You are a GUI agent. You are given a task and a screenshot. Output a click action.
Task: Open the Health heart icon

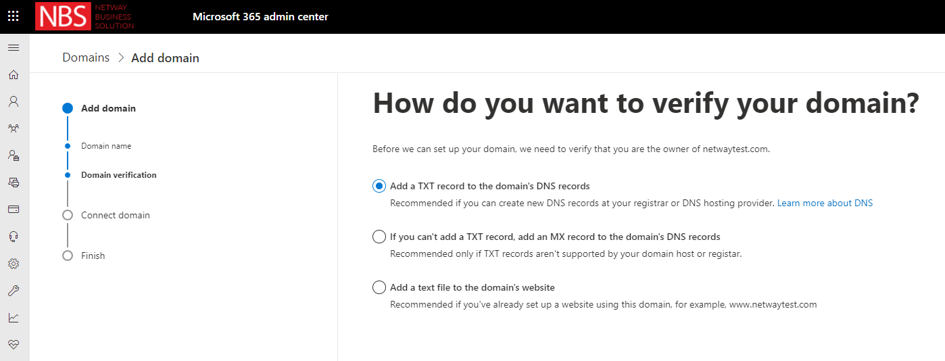14,344
